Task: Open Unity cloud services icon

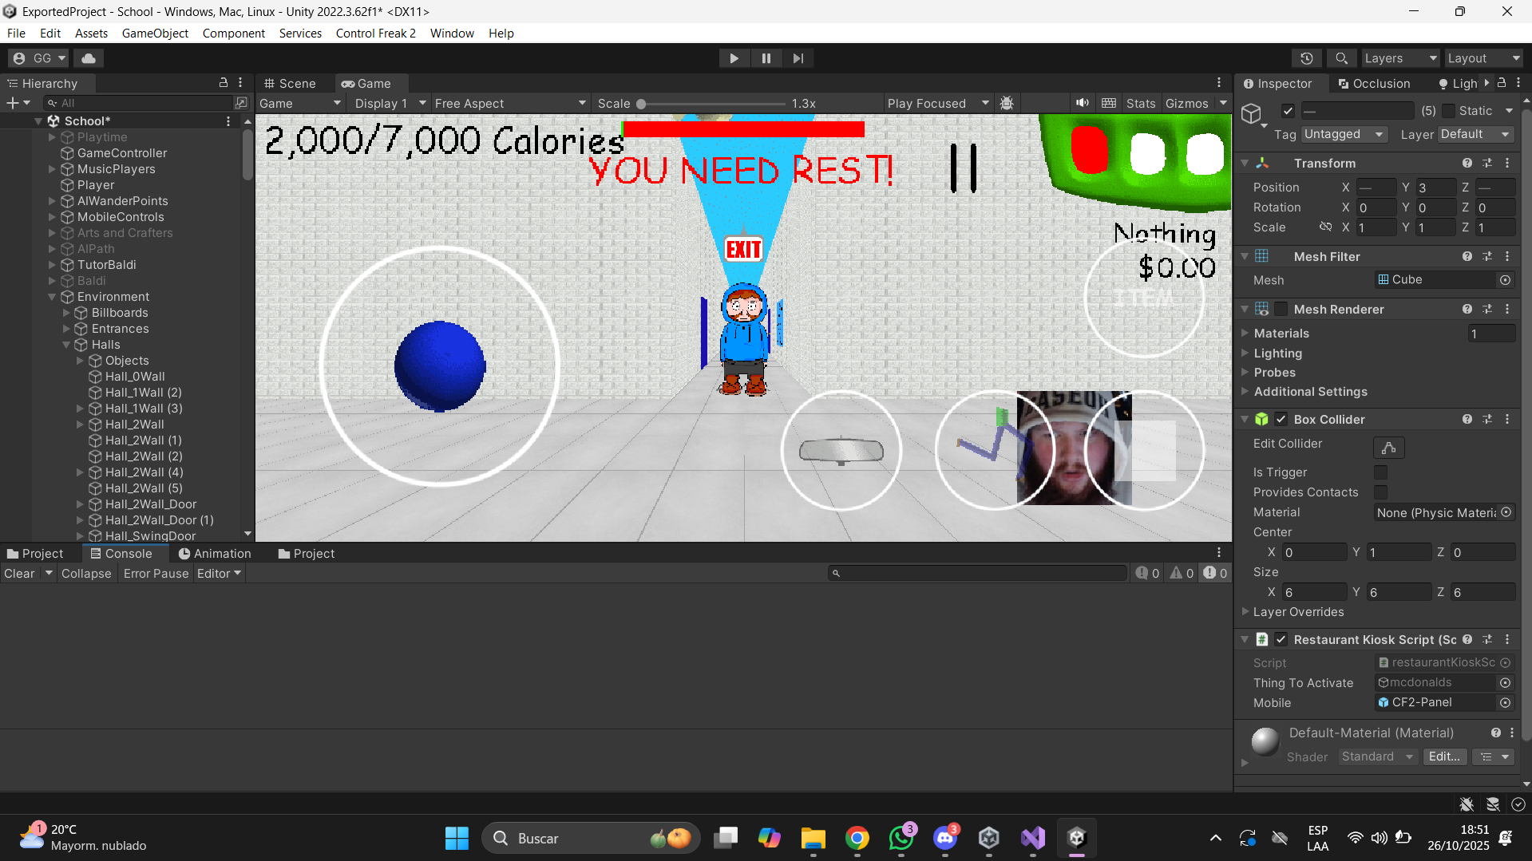Action: pyautogui.click(x=89, y=58)
